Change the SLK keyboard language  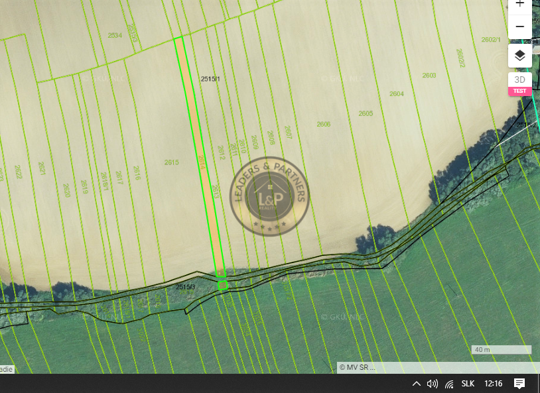coord(468,383)
